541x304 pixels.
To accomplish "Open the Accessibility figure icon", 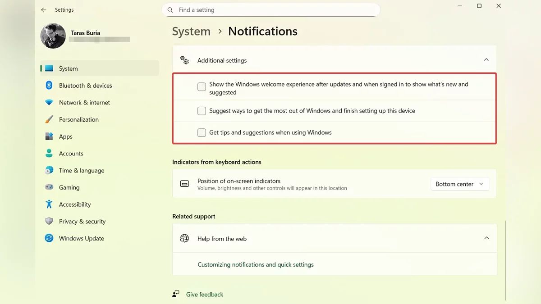I will point(49,204).
